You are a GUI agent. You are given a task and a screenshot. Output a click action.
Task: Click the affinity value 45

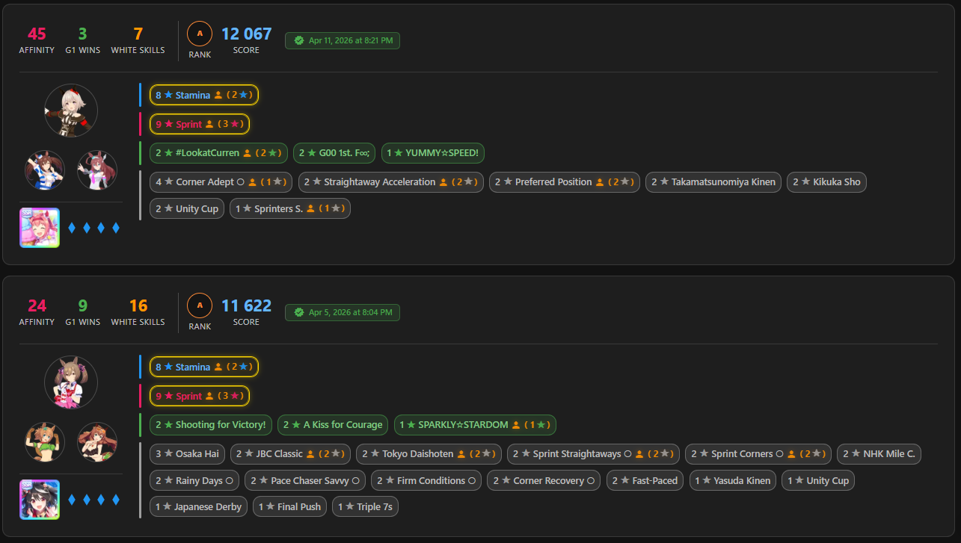click(x=37, y=34)
